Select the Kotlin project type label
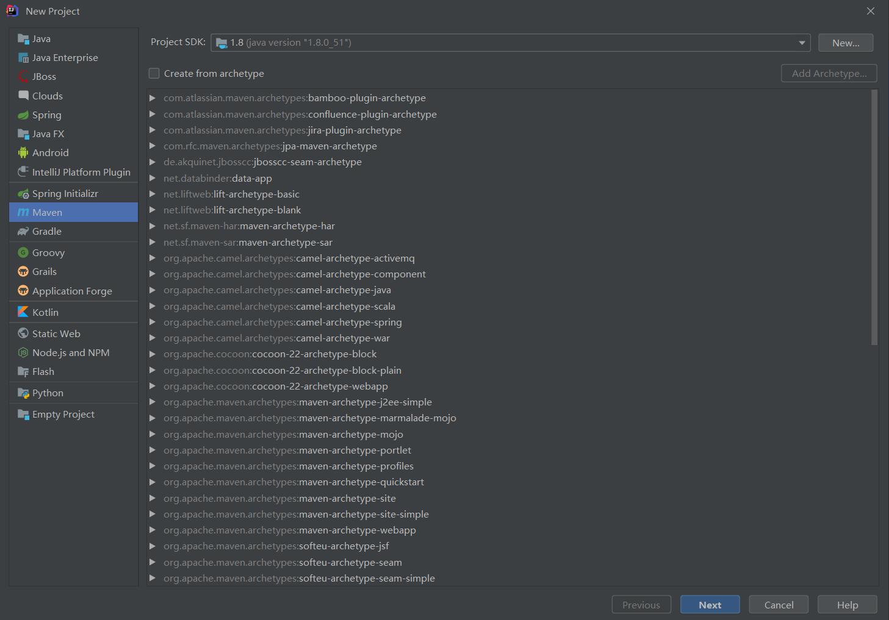 click(x=46, y=312)
